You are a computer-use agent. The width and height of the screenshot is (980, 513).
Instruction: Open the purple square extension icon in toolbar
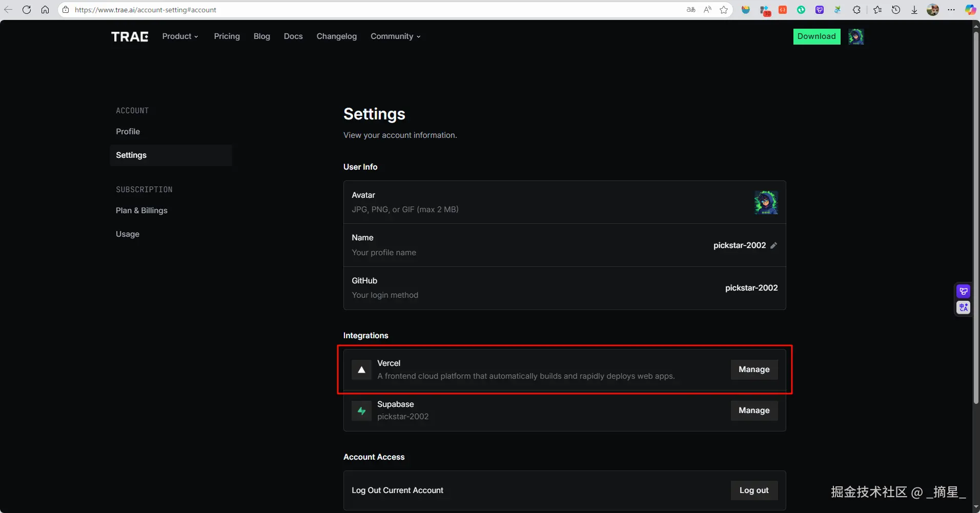pyautogui.click(x=820, y=10)
